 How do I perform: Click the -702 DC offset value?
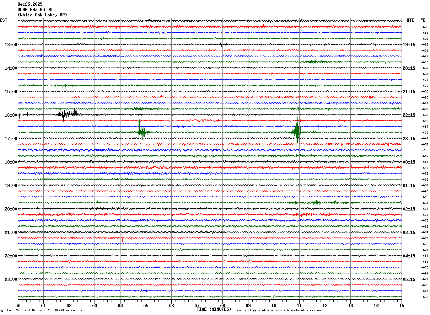coord(425,150)
